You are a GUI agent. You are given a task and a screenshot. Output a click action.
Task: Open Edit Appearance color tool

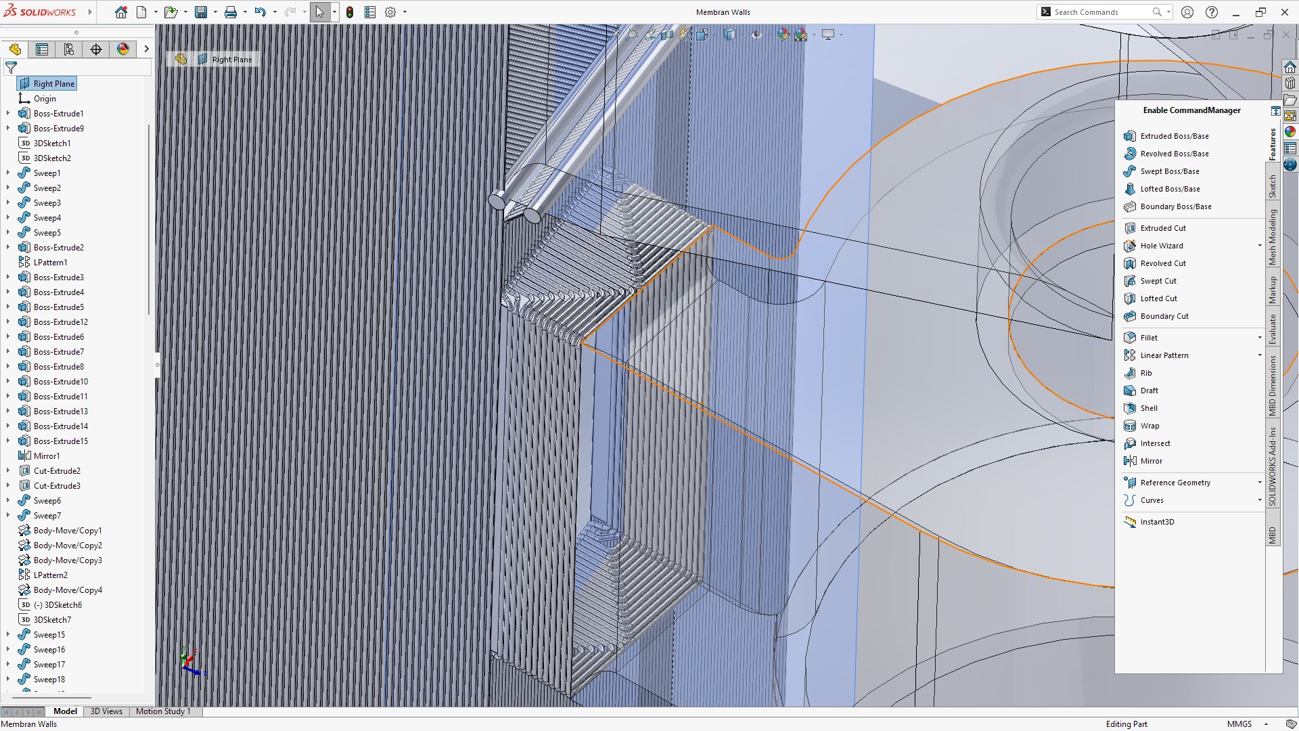click(783, 35)
